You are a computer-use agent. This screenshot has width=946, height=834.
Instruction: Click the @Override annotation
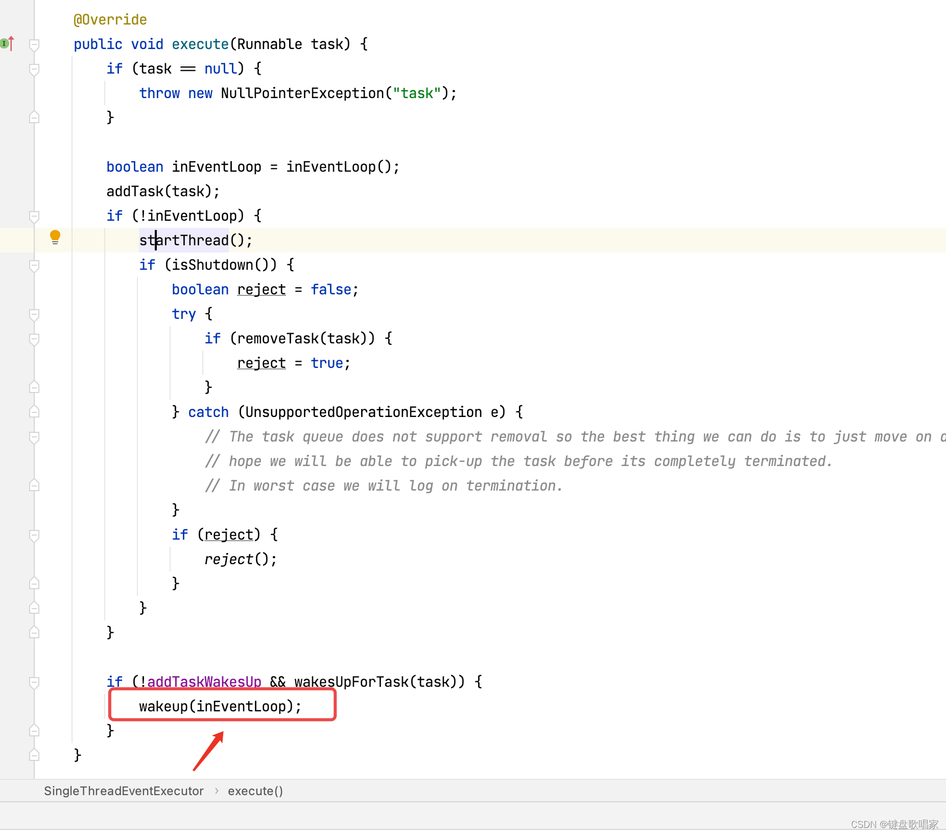click(110, 20)
